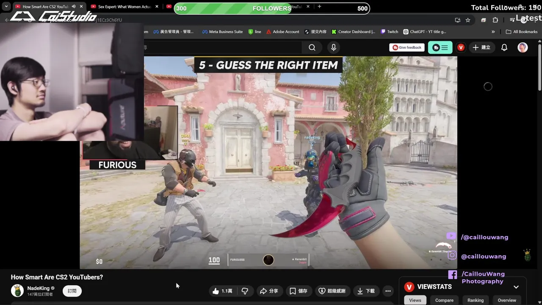The image size is (542, 305).
Task: Click the install/cast icon in address bar
Action: click(x=457, y=20)
